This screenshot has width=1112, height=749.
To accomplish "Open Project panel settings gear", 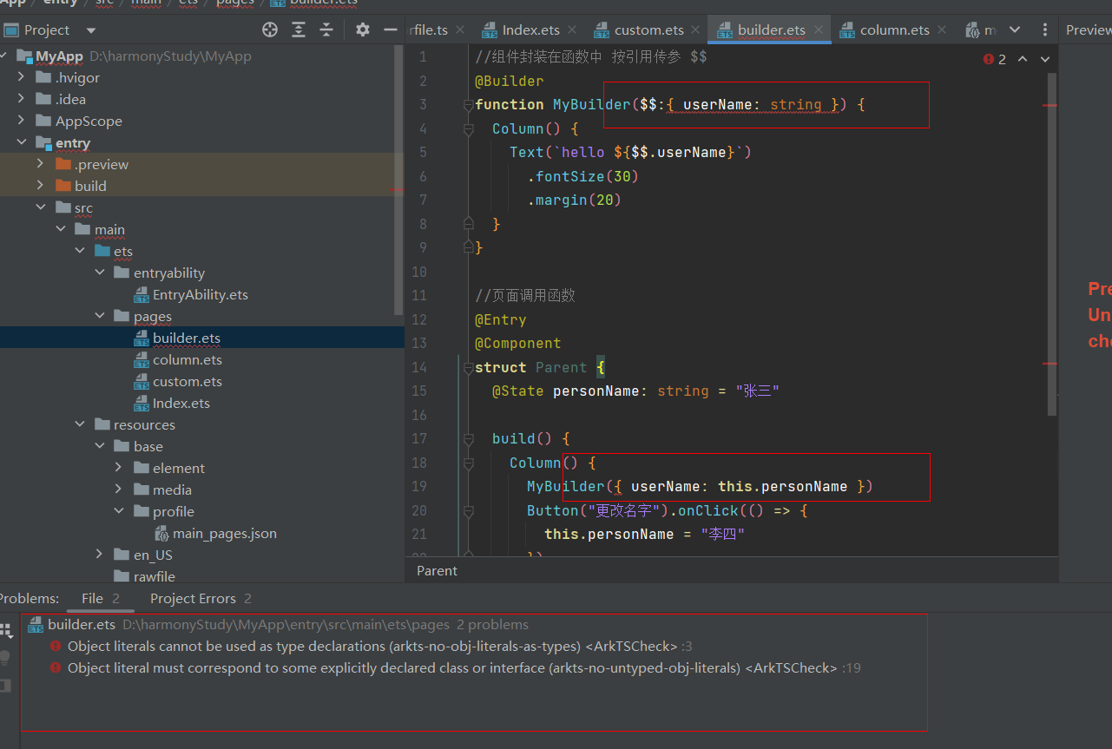I will pyautogui.click(x=363, y=30).
